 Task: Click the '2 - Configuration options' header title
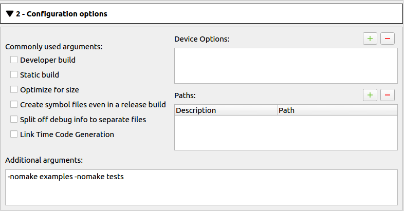click(61, 14)
